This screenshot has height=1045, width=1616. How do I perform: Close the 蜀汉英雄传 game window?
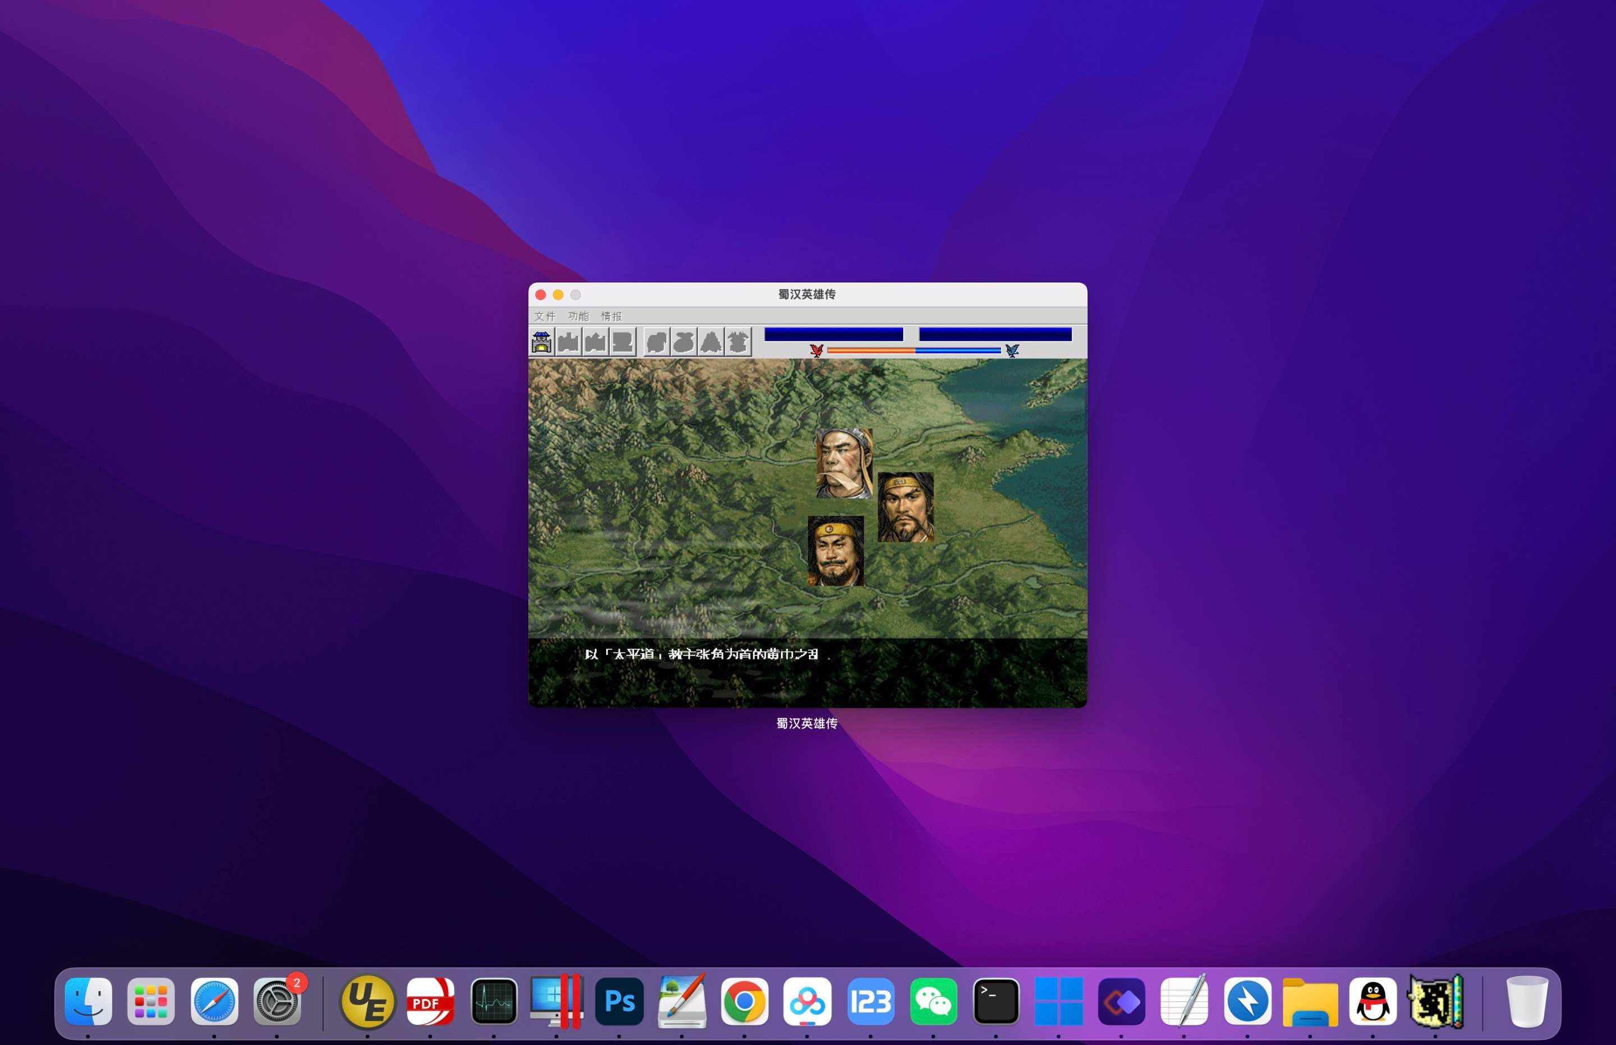pos(541,295)
